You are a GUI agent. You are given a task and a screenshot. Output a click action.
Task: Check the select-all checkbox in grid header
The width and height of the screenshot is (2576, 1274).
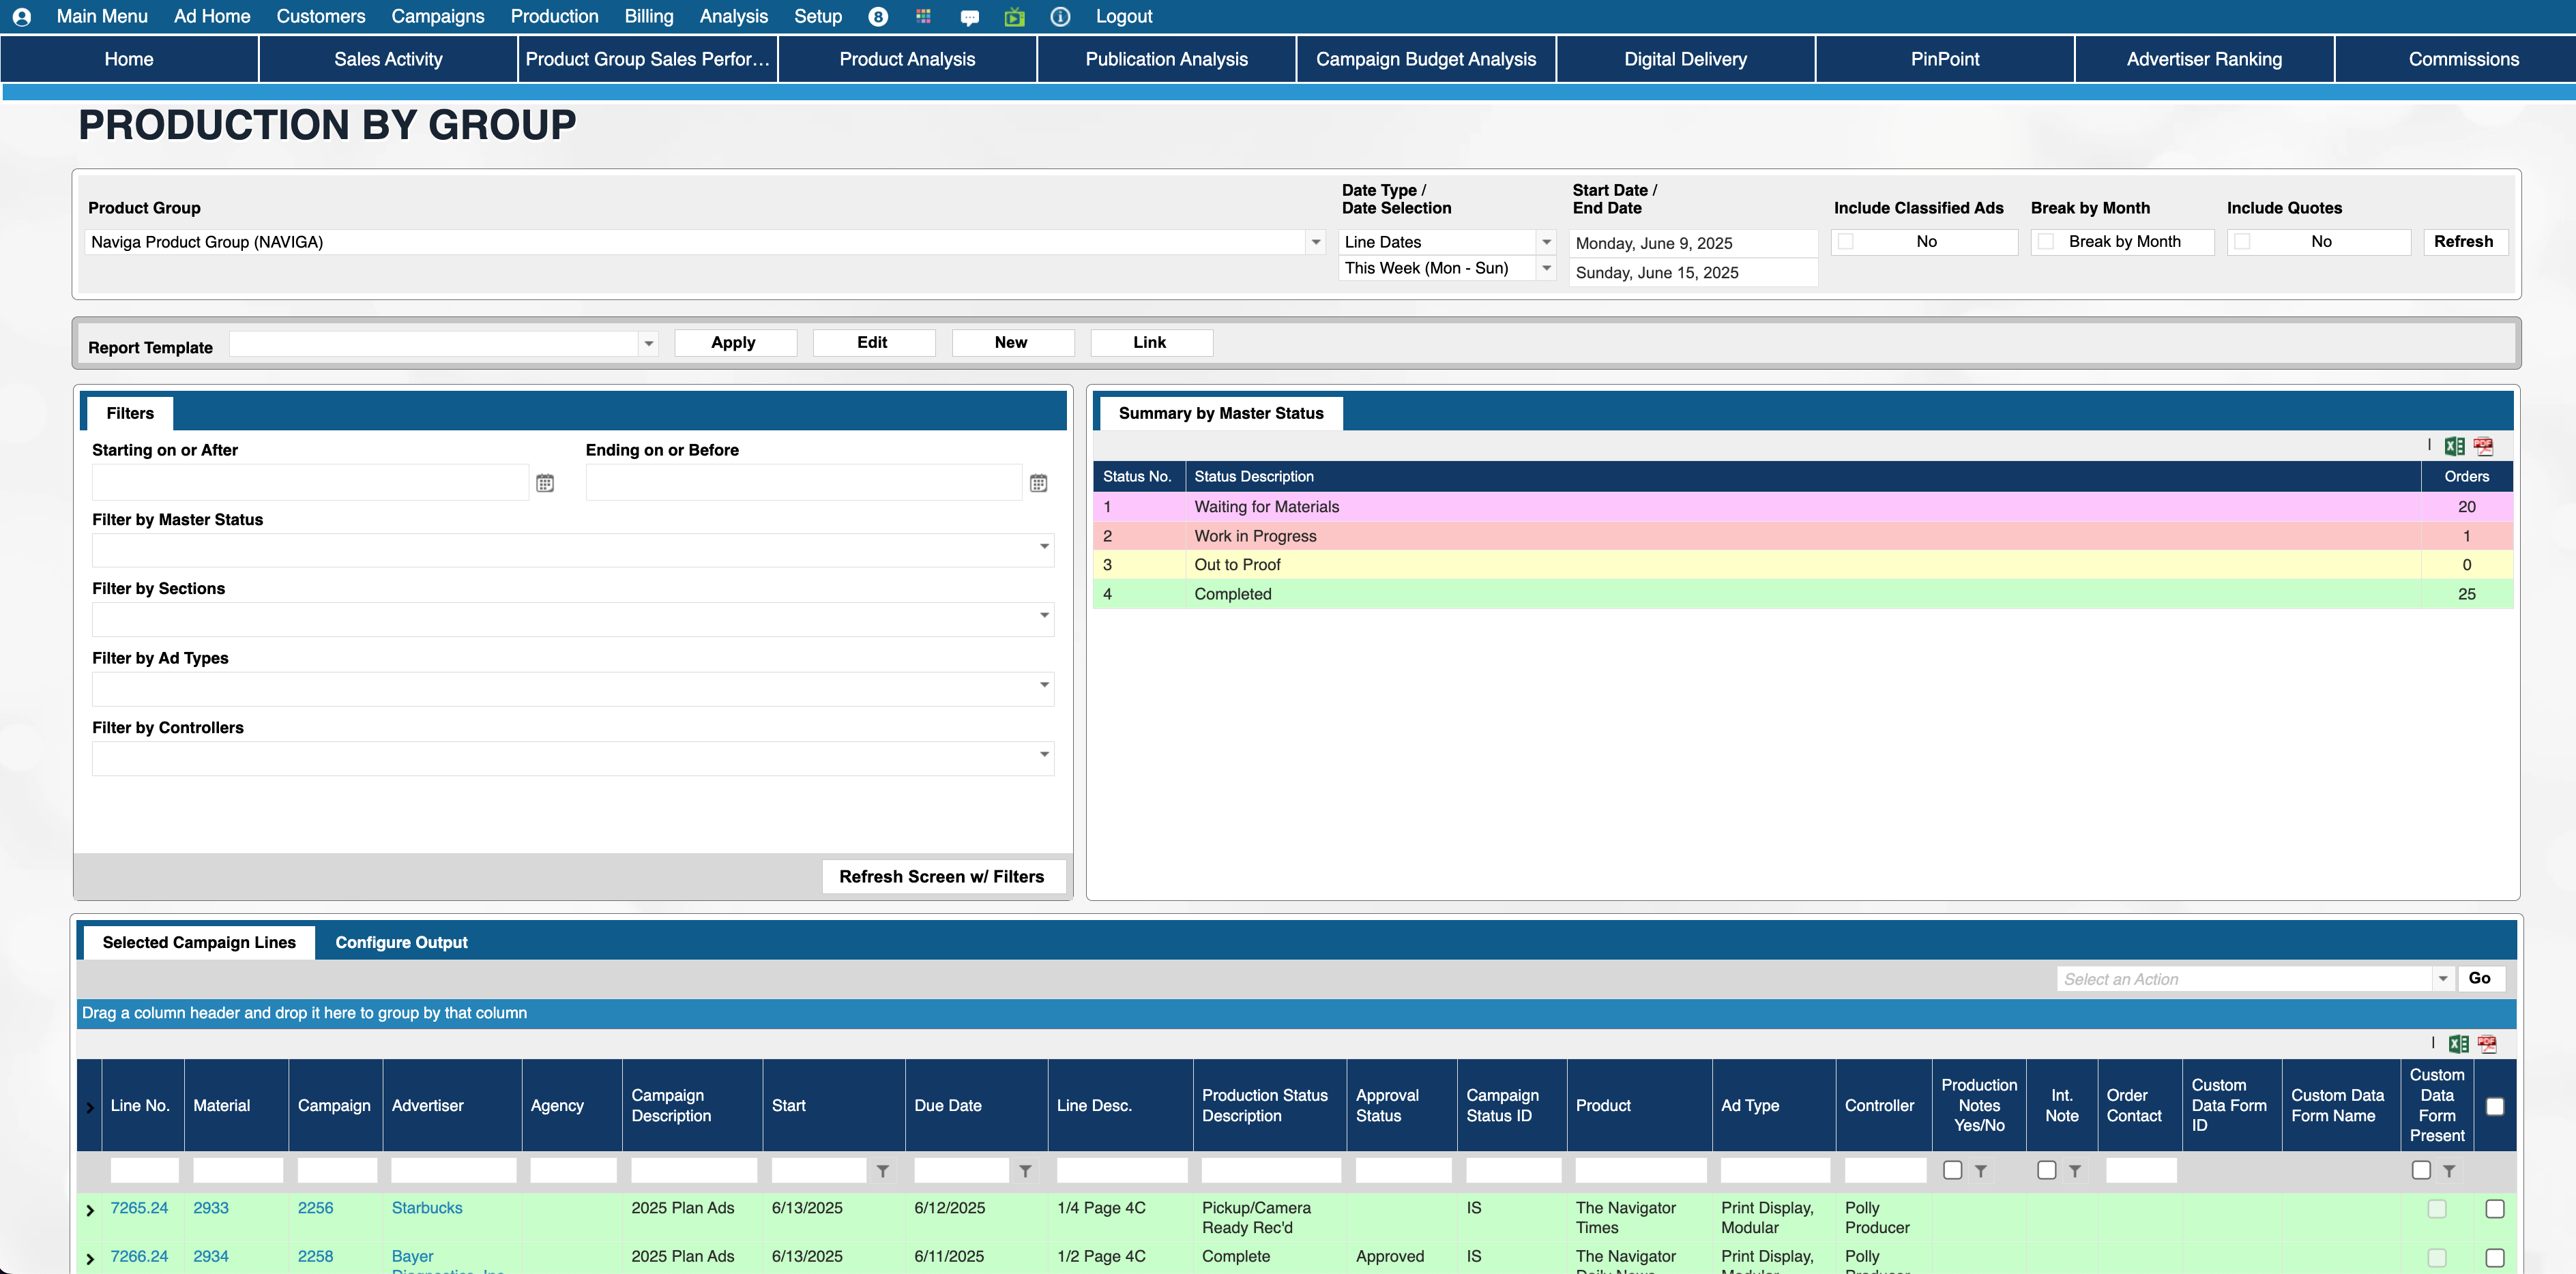[2494, 1106]
